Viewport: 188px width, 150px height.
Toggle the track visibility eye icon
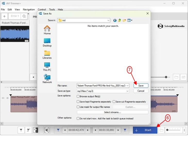(x=7, y=98)
